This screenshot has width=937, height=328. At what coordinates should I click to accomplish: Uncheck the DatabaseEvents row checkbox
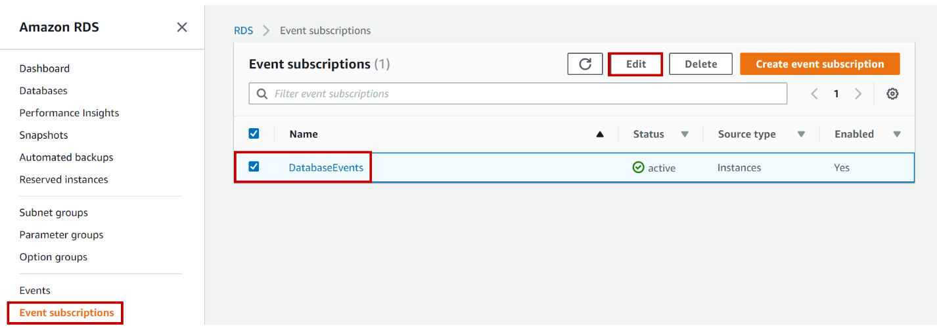coord(254,167)
